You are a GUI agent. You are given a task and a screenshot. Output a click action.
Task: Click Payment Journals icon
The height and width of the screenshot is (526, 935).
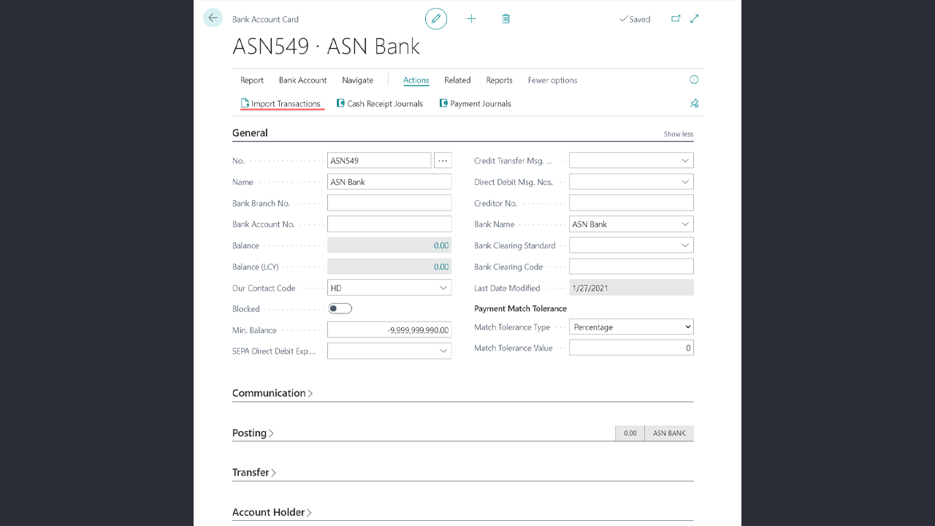point(443,104)
